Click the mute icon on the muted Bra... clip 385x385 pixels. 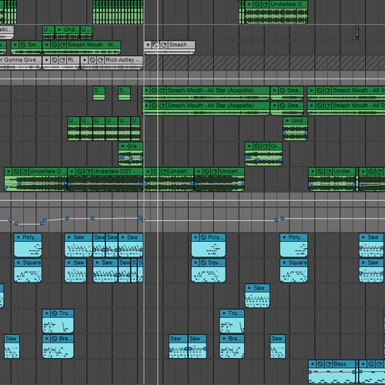coord(55,339)
